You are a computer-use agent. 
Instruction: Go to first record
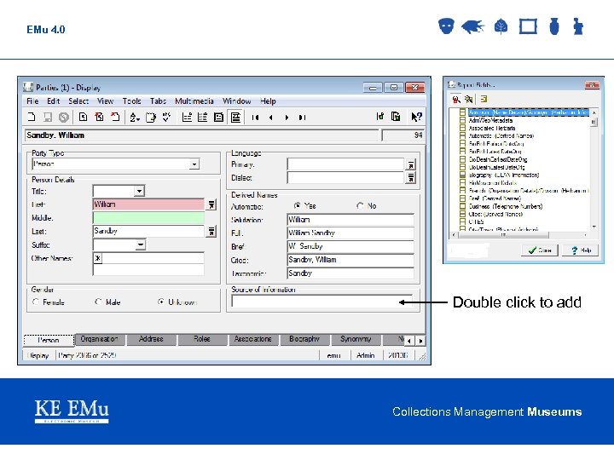255,117
